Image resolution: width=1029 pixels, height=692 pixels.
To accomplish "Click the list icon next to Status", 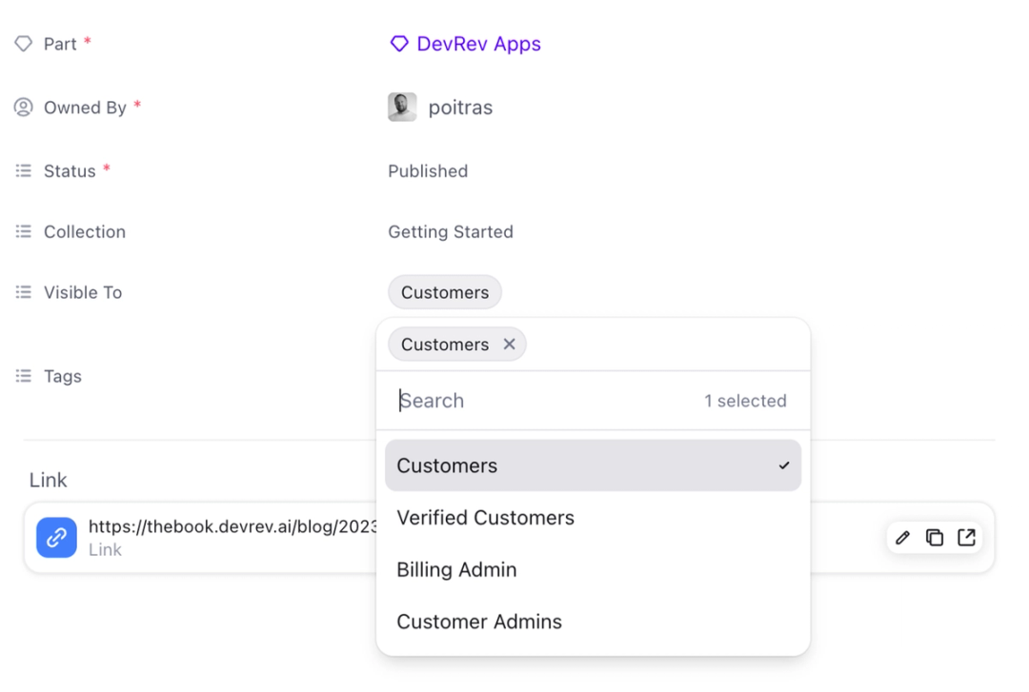I will pyautogui.click(x=24, y=170).
